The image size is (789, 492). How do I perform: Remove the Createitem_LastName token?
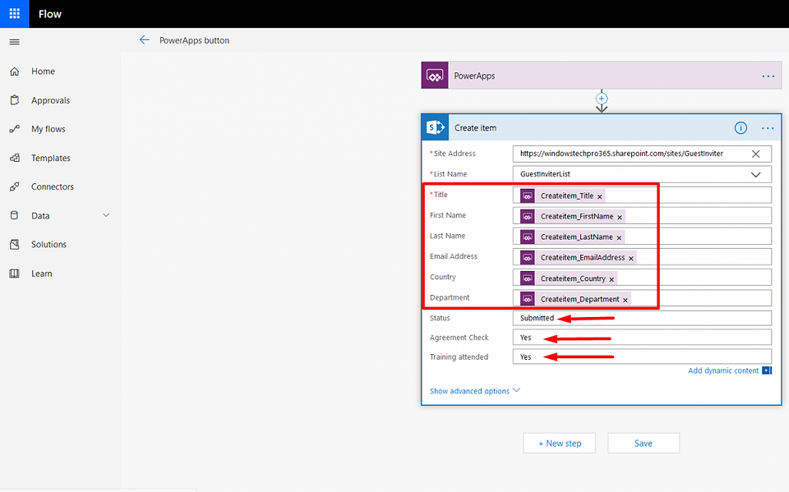pyautogui.click(x=620, y=238)
